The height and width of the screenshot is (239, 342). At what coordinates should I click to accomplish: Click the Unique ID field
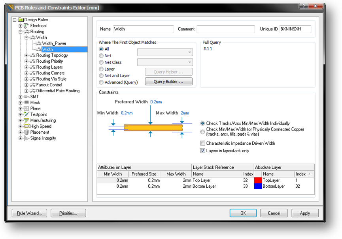(295, 29)
